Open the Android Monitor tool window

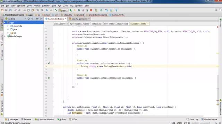[44, 120]
